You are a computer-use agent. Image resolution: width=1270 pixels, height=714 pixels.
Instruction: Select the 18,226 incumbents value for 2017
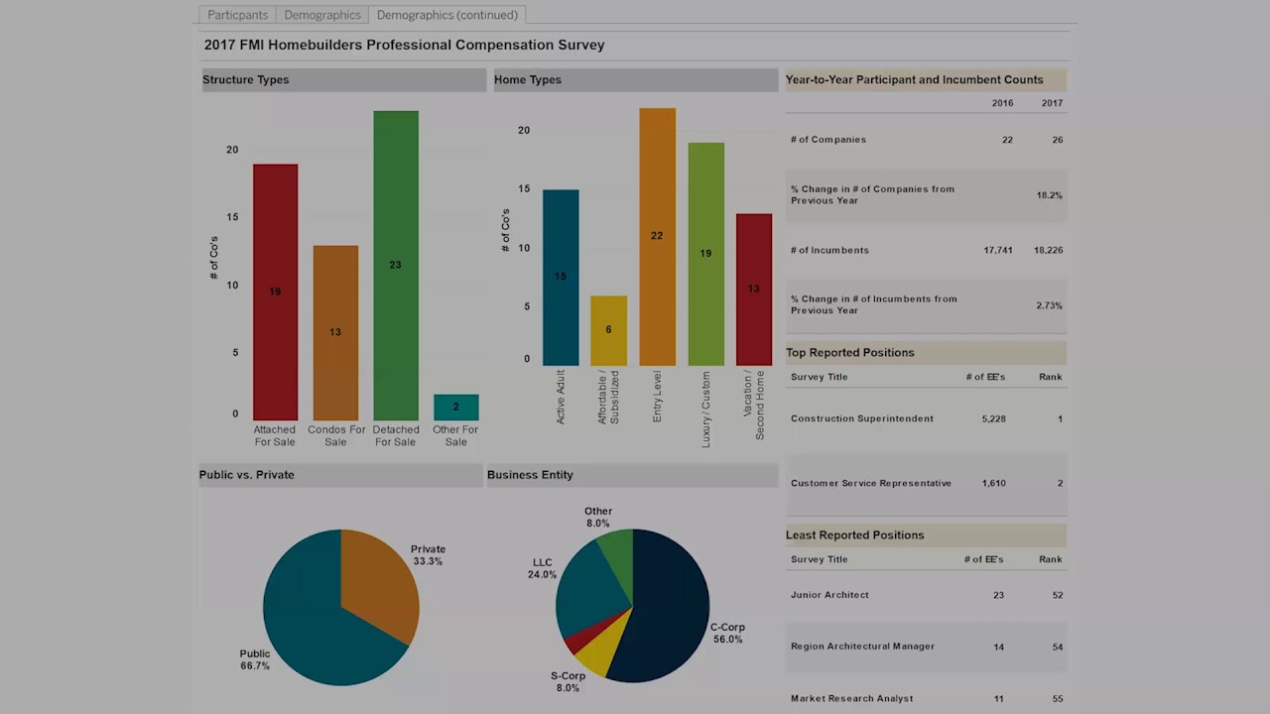[x=1048, y=251]
